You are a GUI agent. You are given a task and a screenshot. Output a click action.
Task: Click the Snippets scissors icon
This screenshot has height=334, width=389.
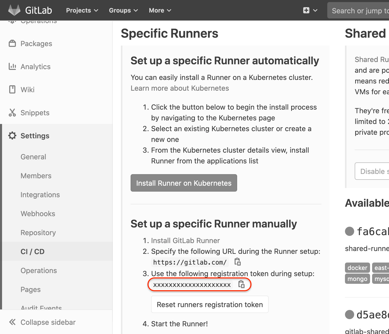[12, 112]
